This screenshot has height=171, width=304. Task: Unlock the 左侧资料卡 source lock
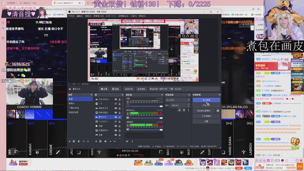point(119,130)
